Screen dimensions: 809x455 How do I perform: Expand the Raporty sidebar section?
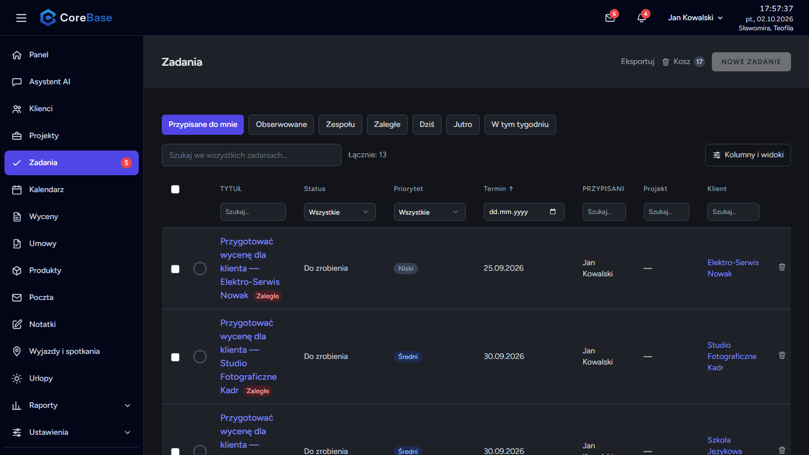tap(71, 405)
